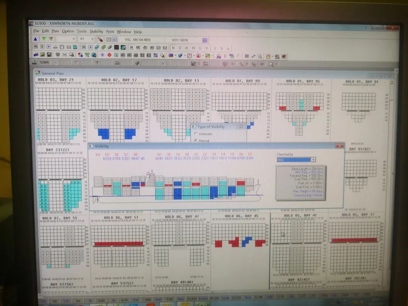Click the 48 button in the second toolbar row
Screen dimensions: 408x306
coord(152,48)
